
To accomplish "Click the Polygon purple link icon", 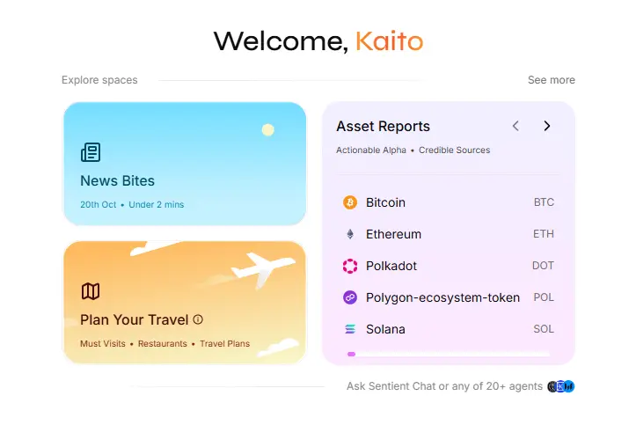I will click(x=350, y=297).
